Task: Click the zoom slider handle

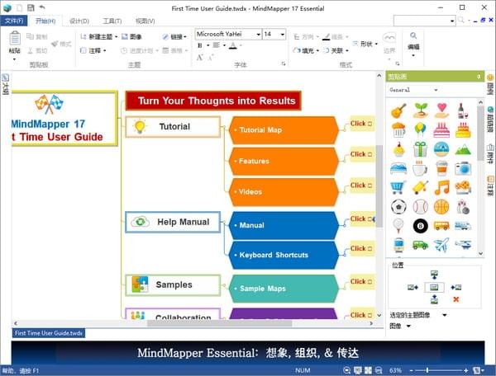Action: (x=427, y=370)
